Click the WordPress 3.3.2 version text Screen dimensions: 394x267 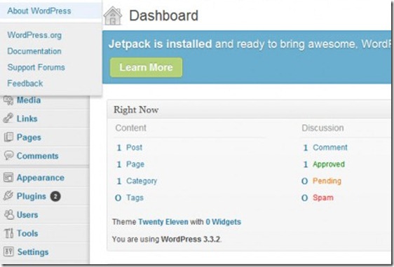(x=191, y=239)
